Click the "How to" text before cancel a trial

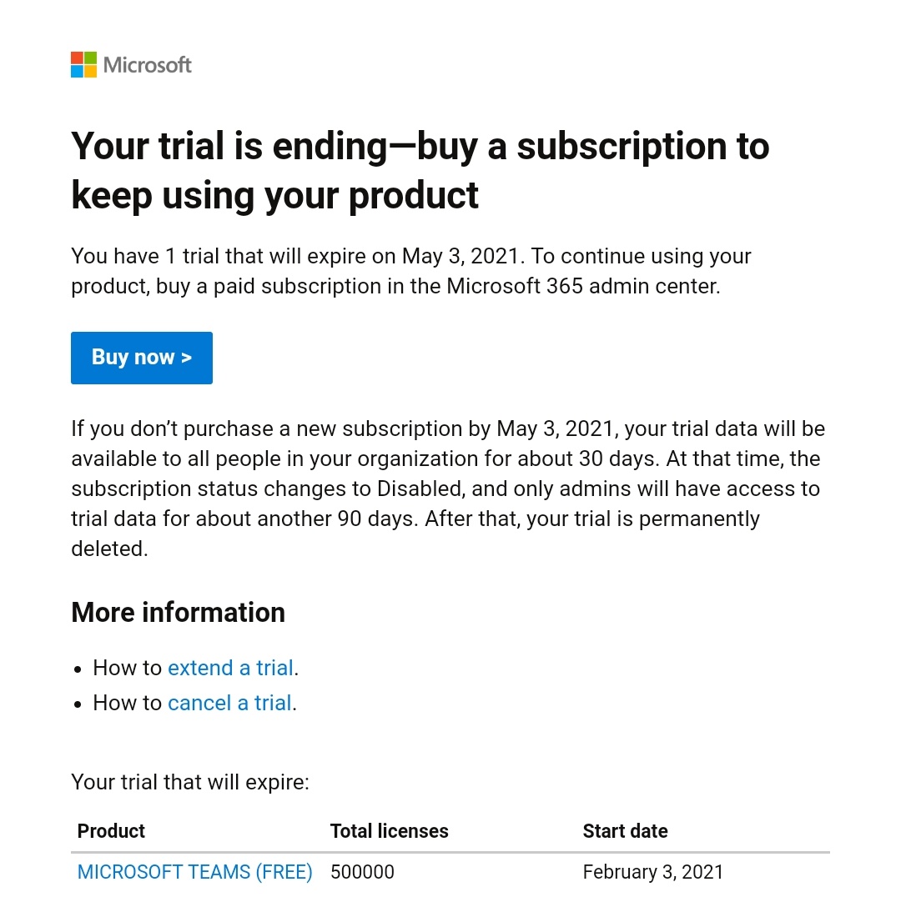pyautogui.click(x=127, y=703)
